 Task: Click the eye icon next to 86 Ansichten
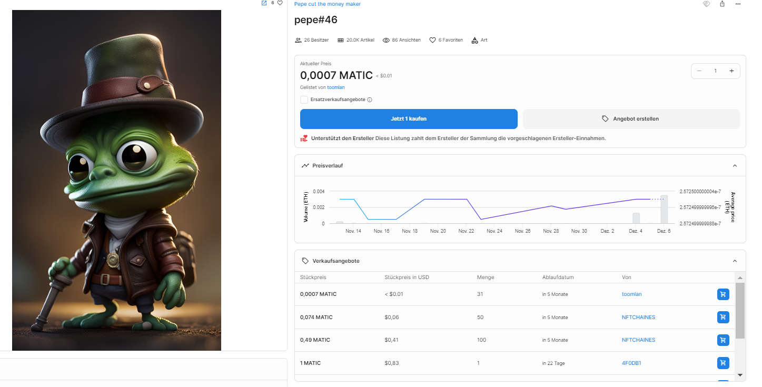[x=386, y=40]
